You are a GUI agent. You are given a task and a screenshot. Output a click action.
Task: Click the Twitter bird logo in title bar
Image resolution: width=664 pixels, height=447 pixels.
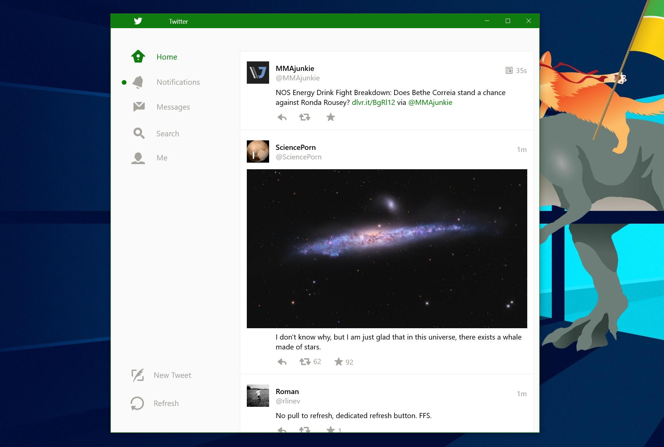(138, 21)
